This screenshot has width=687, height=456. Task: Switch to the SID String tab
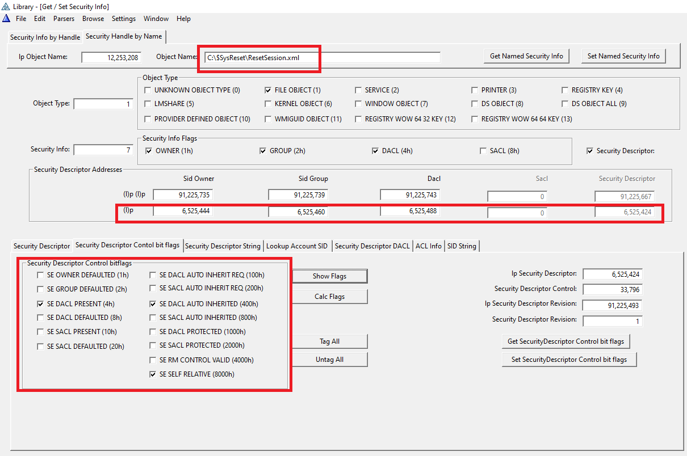[462, 246]
